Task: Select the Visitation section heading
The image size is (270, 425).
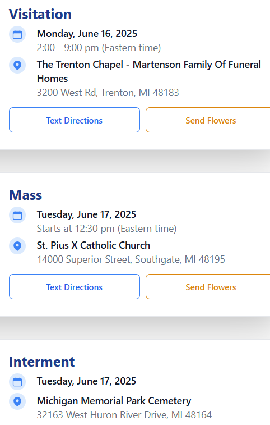Action: (40, 14)
